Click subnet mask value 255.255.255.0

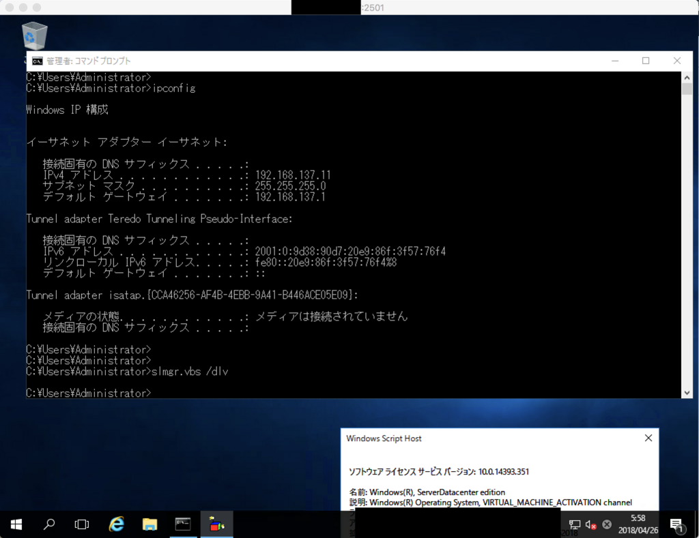tap(290, 185)
